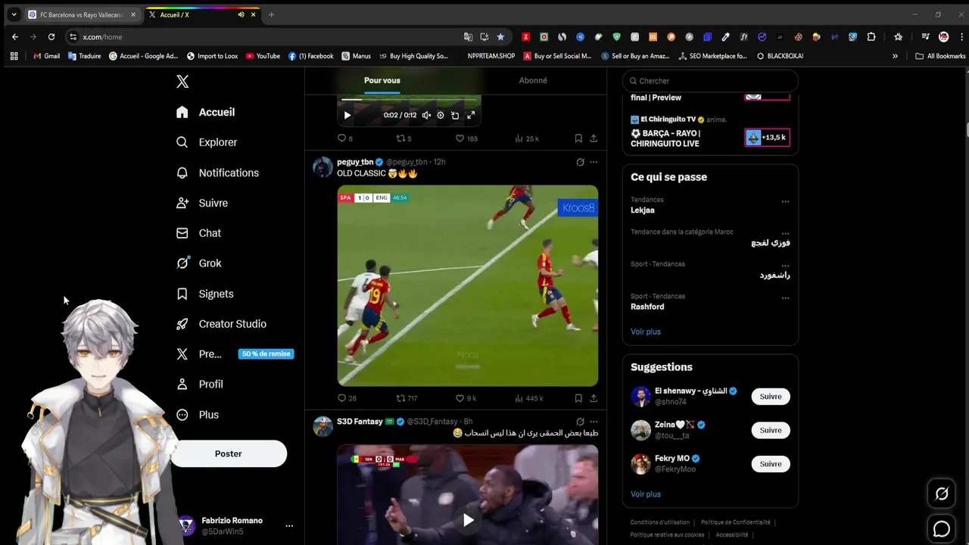Open the Explorer search page
The image size is (969, 545).
pos(207,142)
